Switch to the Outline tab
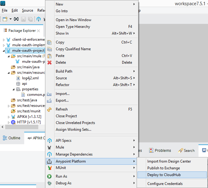Screen dimensions: 208x188 (x=12, y=138)
